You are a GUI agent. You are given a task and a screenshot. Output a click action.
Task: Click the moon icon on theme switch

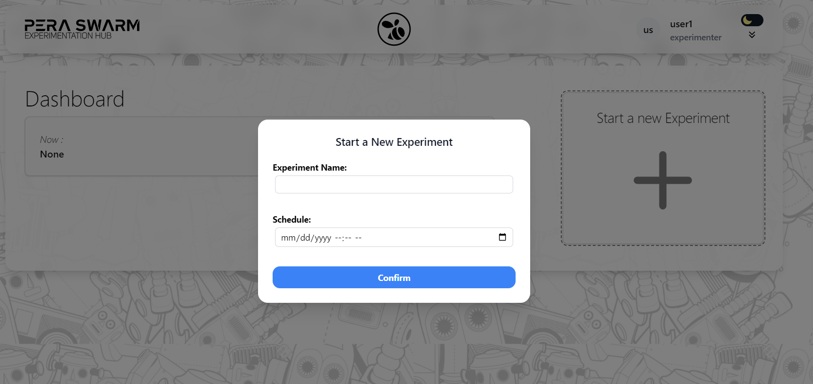[x=747, y=20]
